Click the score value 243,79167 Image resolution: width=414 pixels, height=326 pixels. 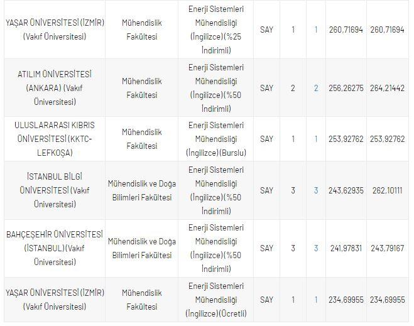[x=387, y=248]
